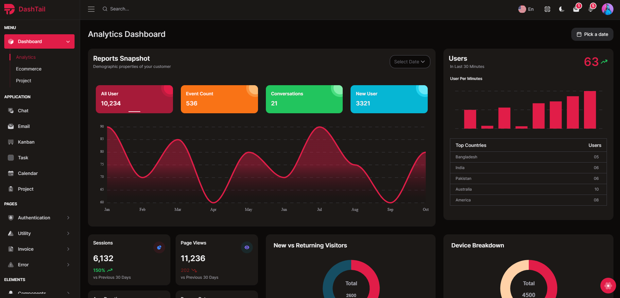Toggle the sidebar with the hamburger icon

(91, 9)
